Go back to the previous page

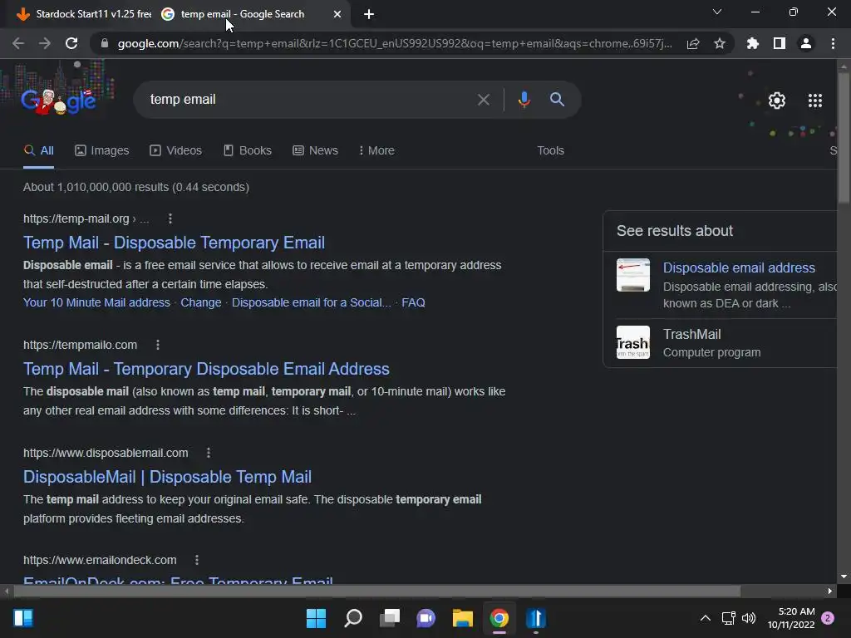click(x=18, y=43)
